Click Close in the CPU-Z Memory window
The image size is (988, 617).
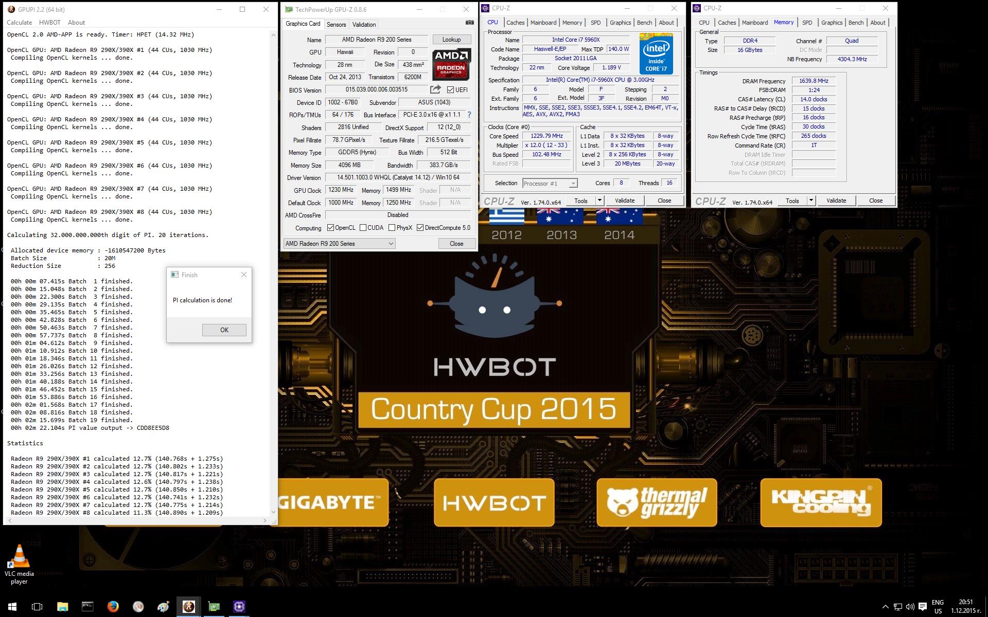pyautogui.click(x=876, y=201)
